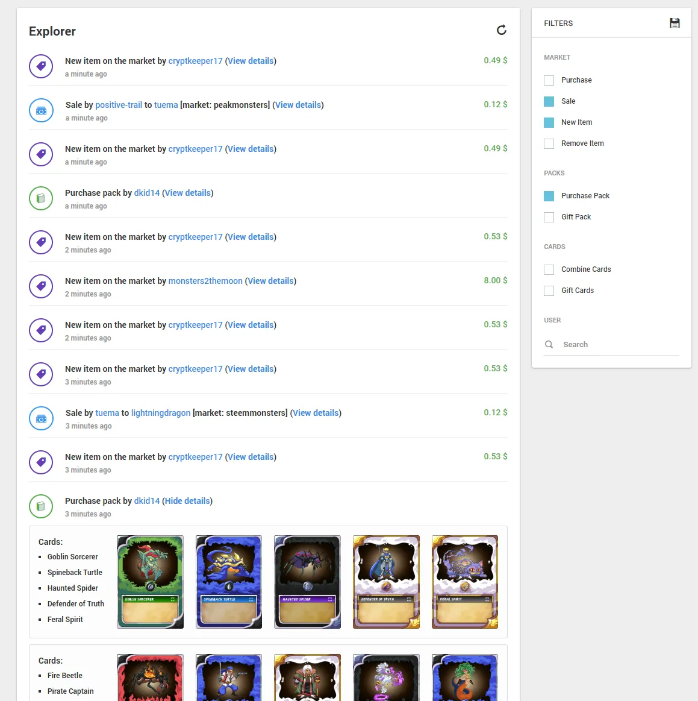Click the Goblin Sorcerer card image

pyautogui.click(x=150, y=582)
